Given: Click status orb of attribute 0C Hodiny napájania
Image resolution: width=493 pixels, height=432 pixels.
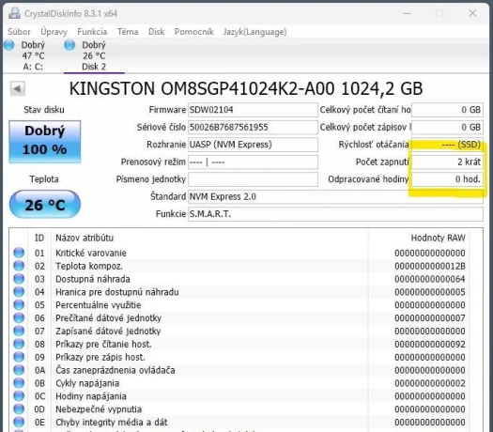Looking at the screenshot, I should coord(19,396).
